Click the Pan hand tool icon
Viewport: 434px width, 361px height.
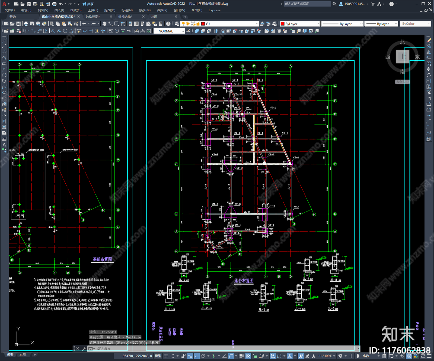coord(104,24)
